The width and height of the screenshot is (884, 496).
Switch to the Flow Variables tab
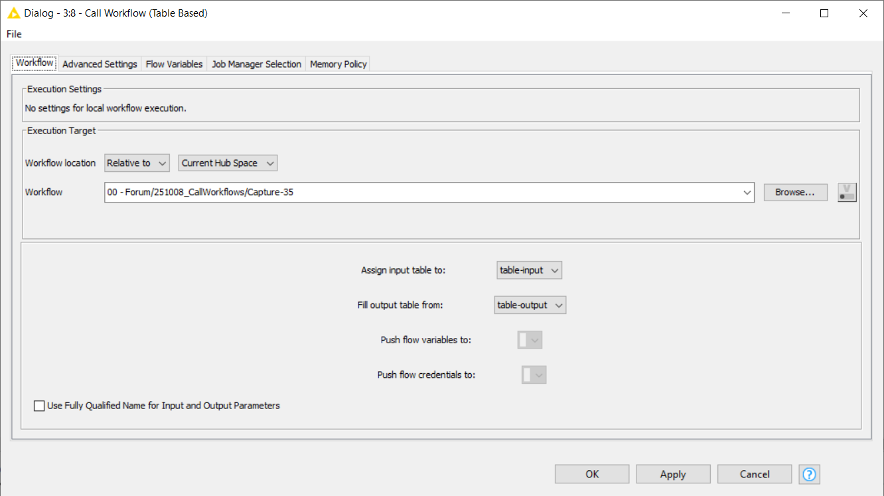click(174, 64)
